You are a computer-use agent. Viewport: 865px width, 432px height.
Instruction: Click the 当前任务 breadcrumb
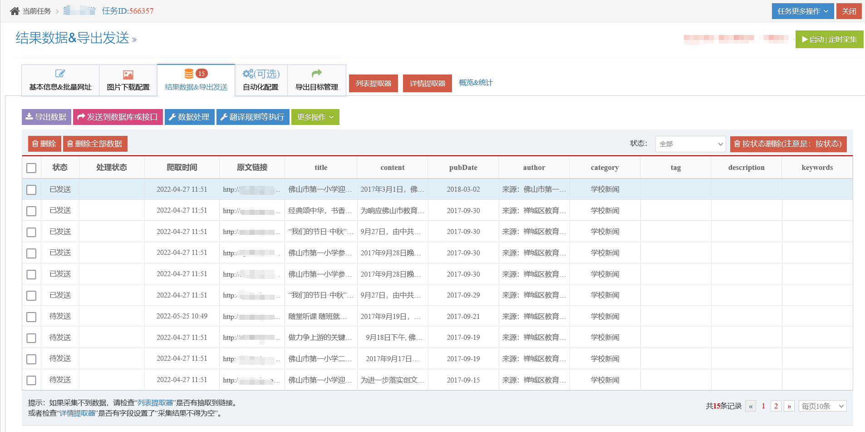coord(37,11)
